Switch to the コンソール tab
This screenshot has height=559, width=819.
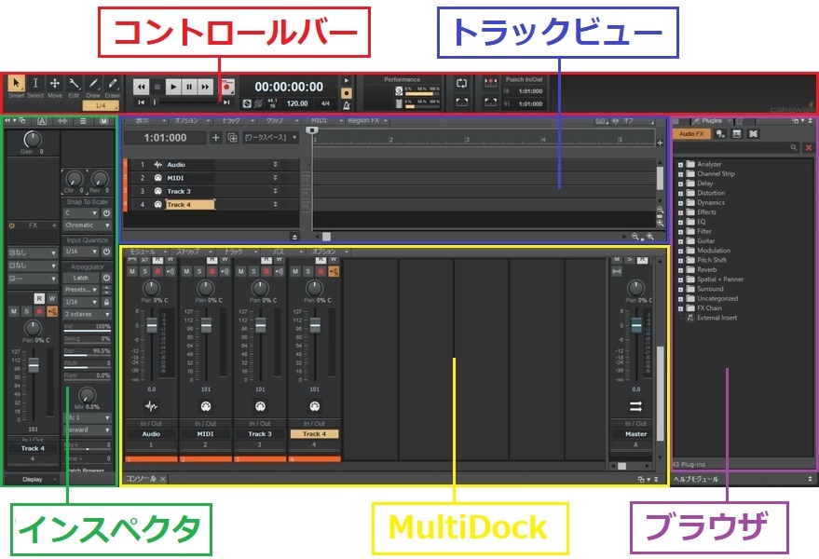pos(143,479)
